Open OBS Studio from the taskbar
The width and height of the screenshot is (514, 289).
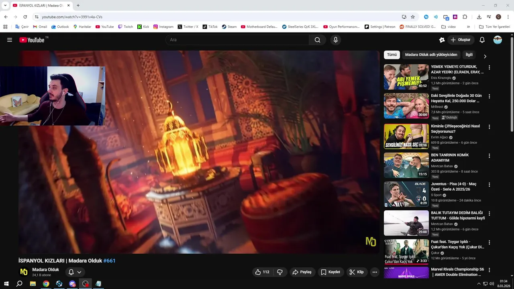[86, 284]
